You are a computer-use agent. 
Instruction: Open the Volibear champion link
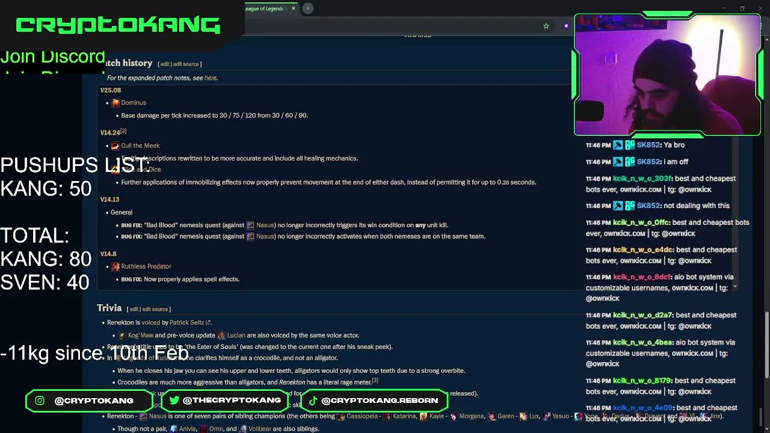point(260,429)
